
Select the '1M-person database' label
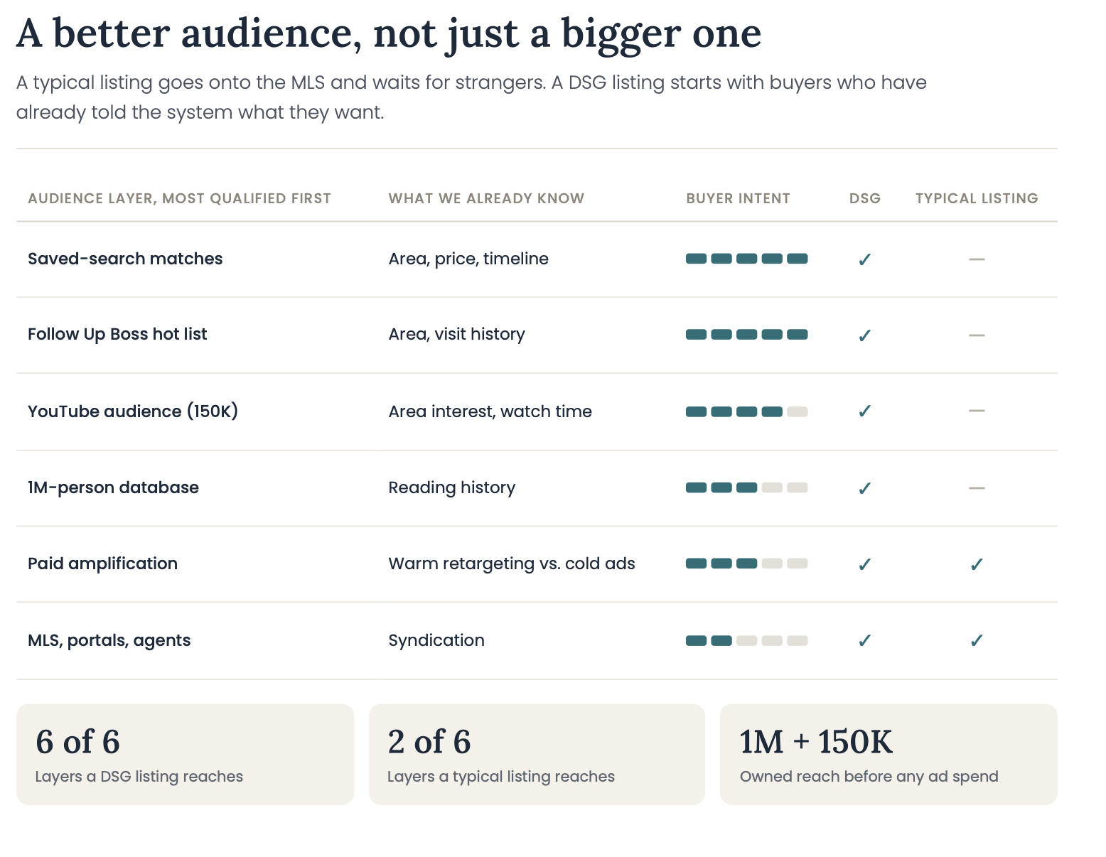(x=113, y=487)
